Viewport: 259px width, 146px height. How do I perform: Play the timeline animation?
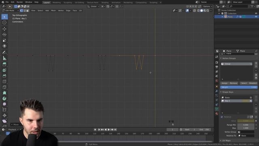[109, 130]
